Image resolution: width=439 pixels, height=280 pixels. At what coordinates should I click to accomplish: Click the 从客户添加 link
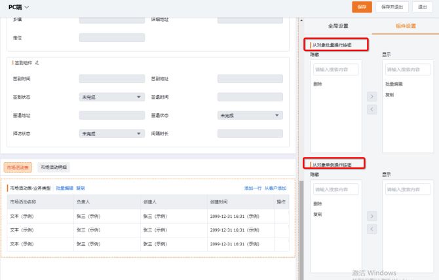[275, 188]
